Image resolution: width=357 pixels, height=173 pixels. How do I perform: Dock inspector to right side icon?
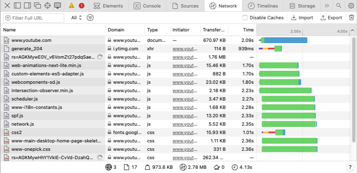[x=27, y=5]
